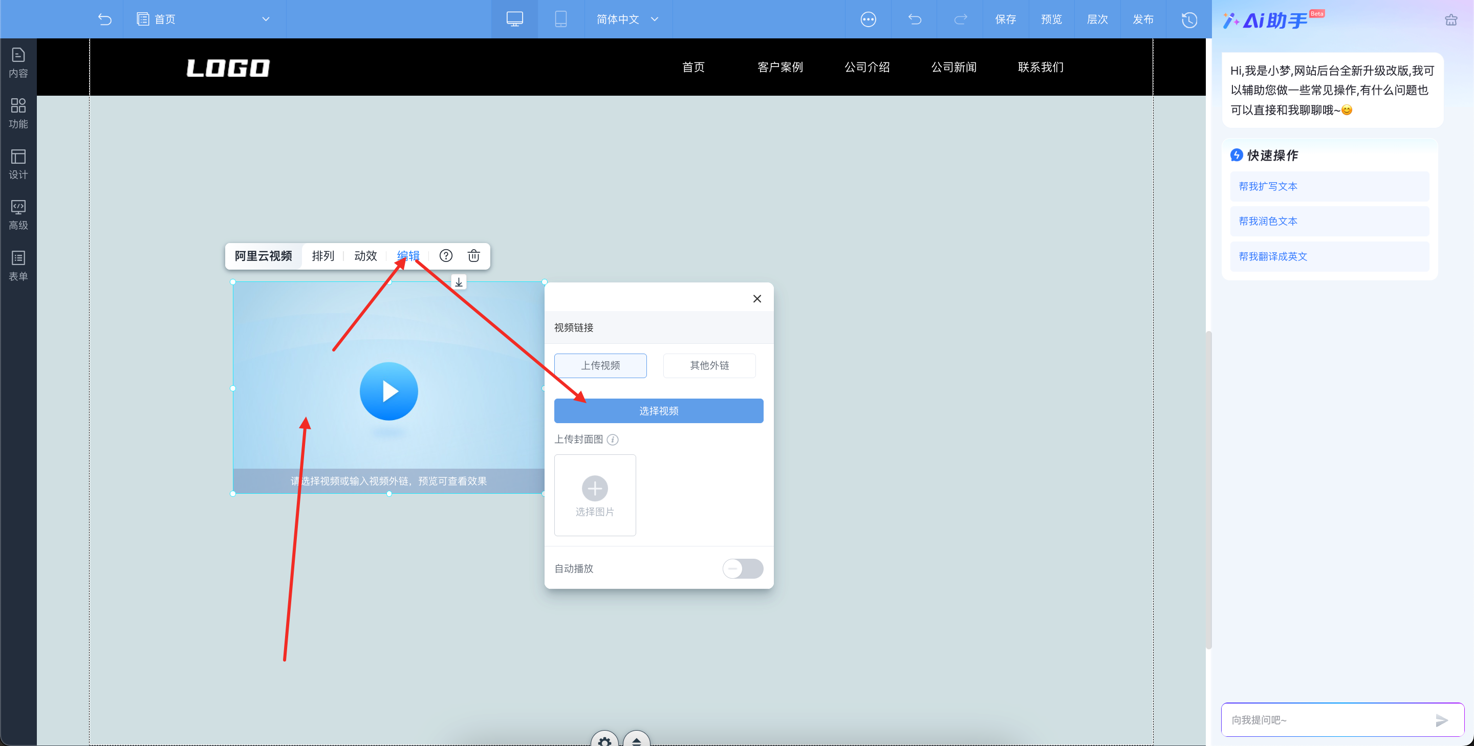The height and width of the screenshot is (746, 1474).
Task: Open the version history clock icon
Action: pos(1189,20)
